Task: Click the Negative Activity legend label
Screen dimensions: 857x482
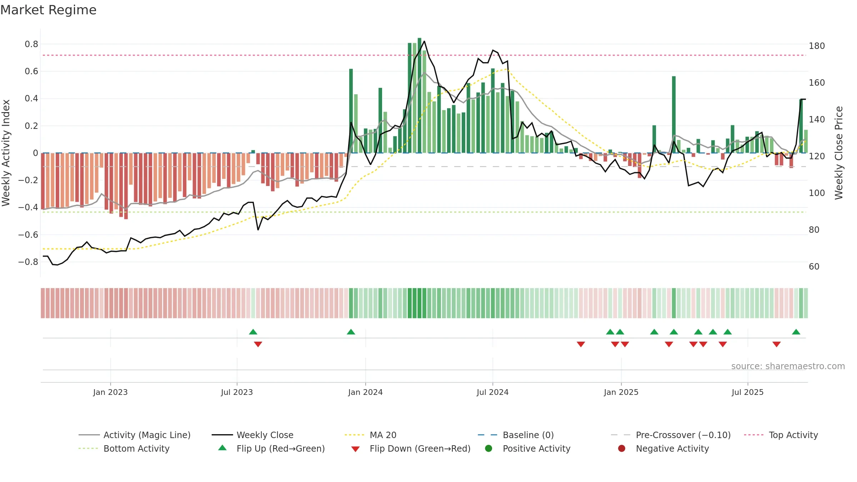Action: (x=672, y=448)
